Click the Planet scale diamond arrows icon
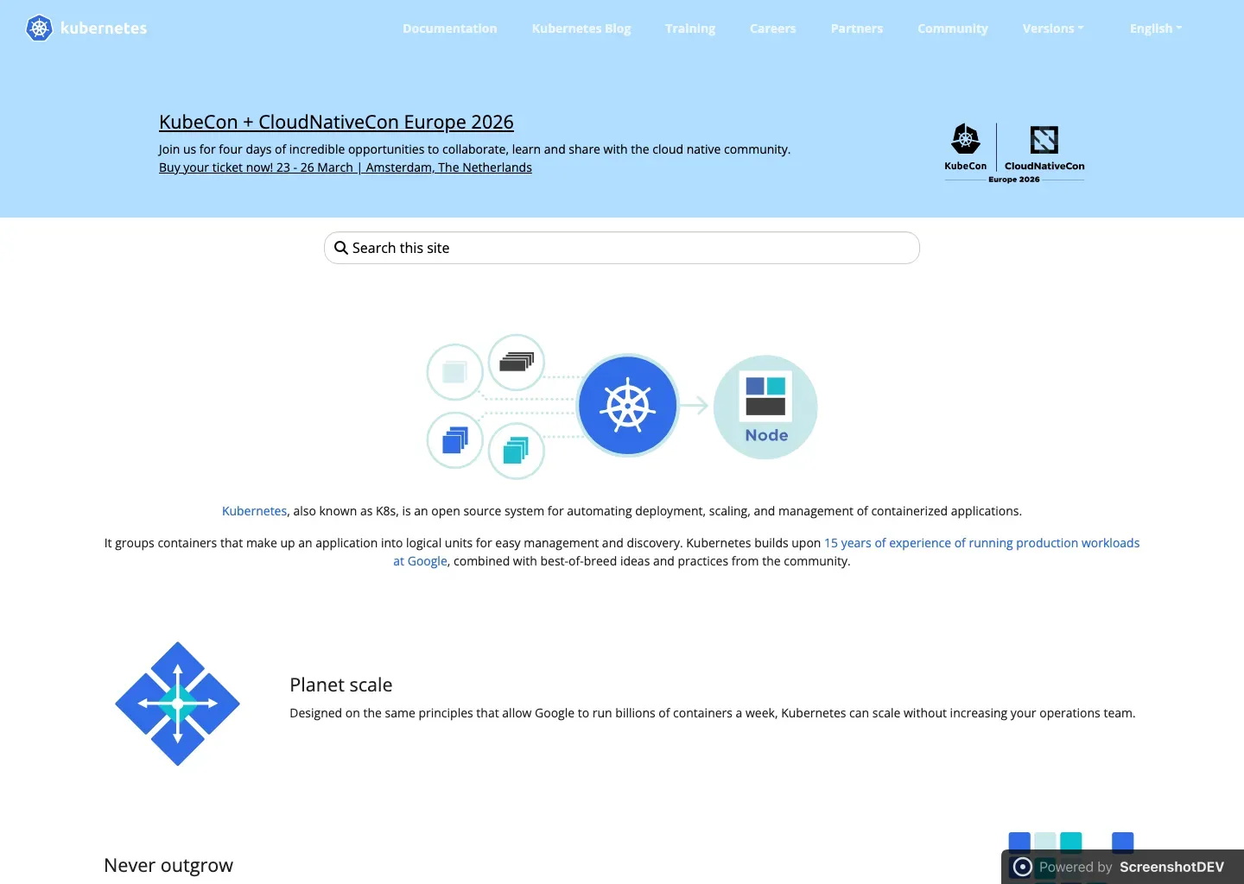 pos(178,704)
